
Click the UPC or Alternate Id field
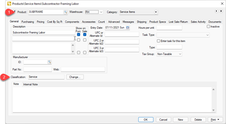(x=122, y=34)
